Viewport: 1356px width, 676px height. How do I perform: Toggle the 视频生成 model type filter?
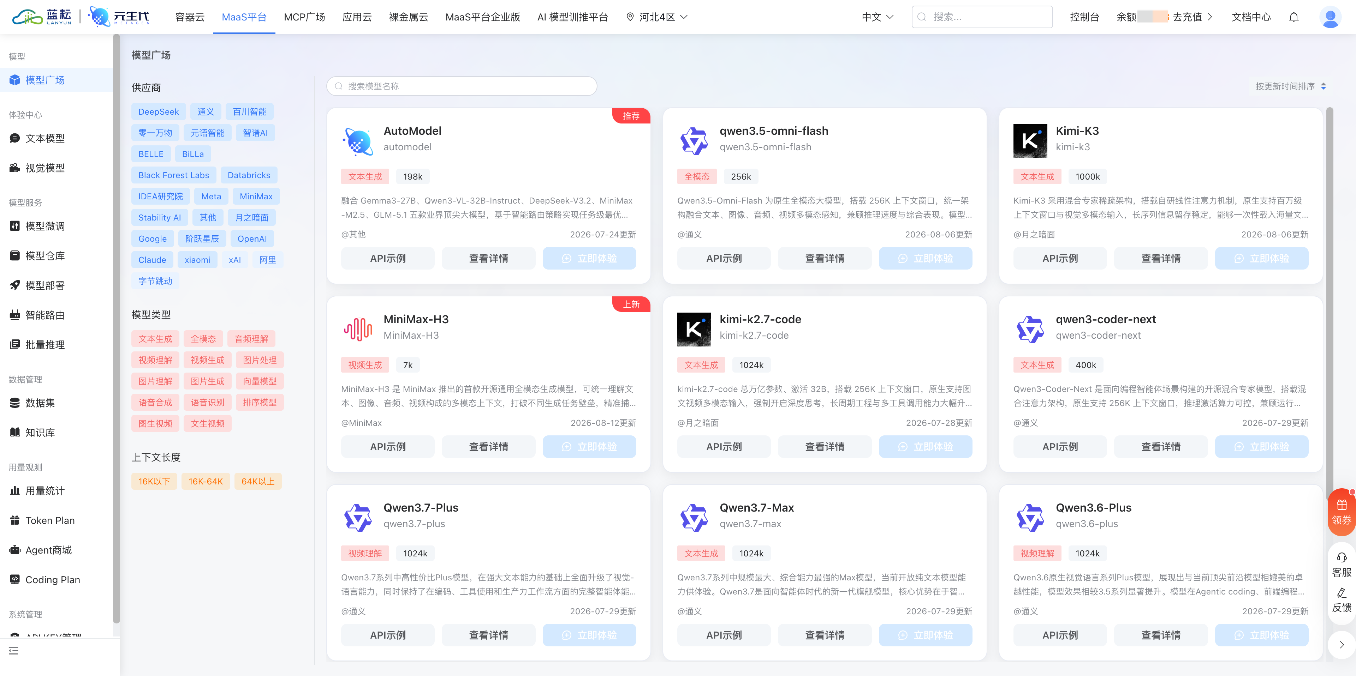tap(207, 360)
